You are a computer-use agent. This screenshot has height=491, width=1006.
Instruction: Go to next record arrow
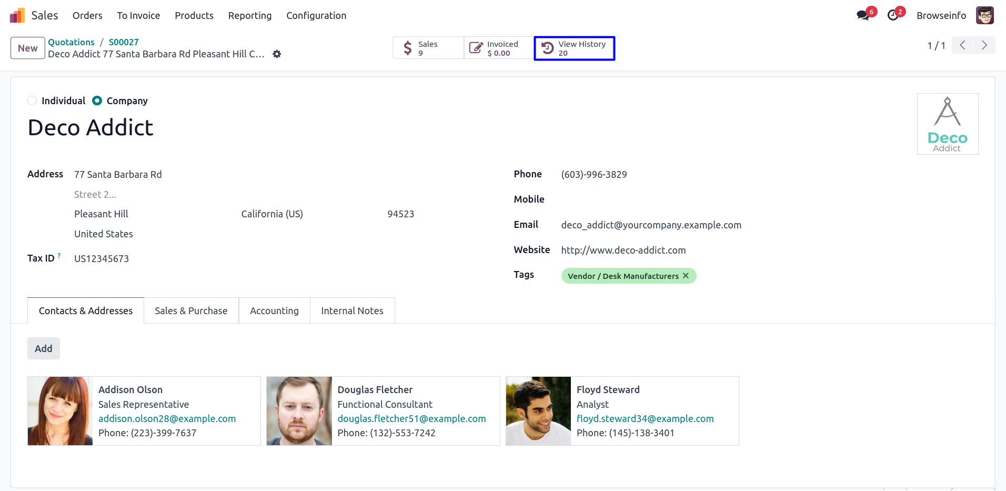[x=984, y=45]
